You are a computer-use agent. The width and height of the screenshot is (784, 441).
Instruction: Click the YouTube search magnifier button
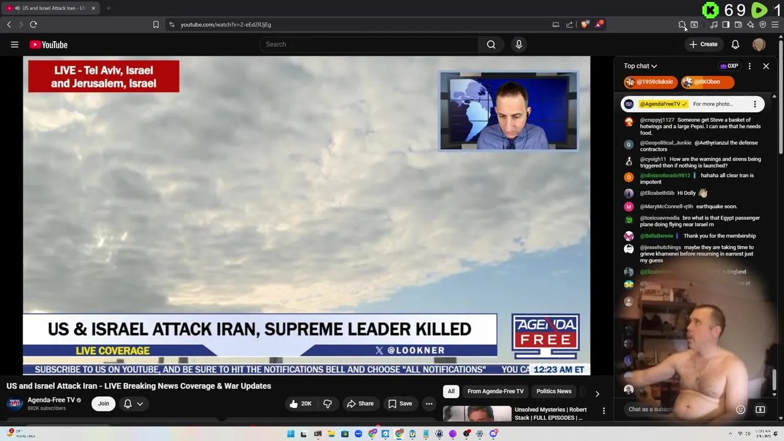(x=491, y=44)
